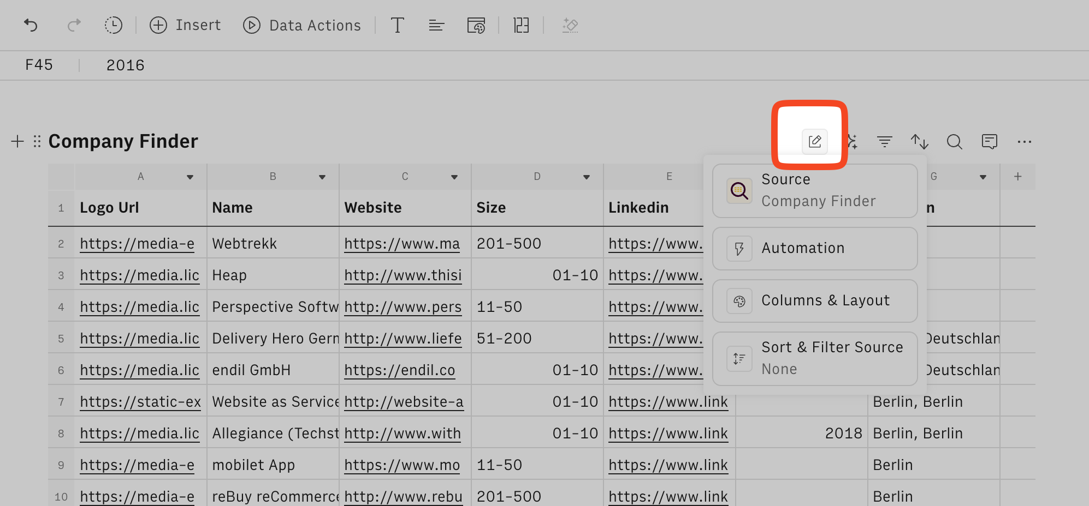The height and width of the screenshot is (506, 1089).
Task: Add a new column with plus
Action: tap(1018, 177)
